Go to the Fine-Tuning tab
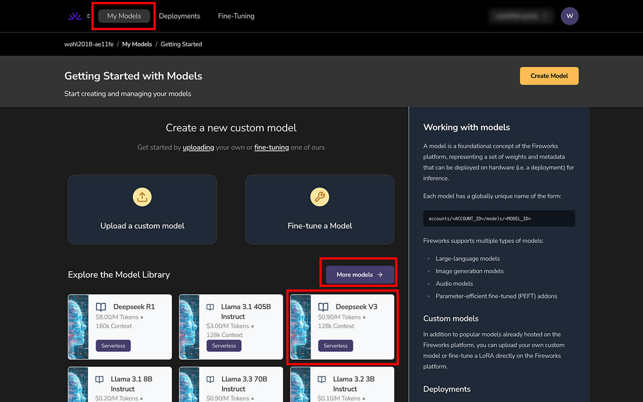643x402 pixels. pyautogui.click(x=236, y=16)
